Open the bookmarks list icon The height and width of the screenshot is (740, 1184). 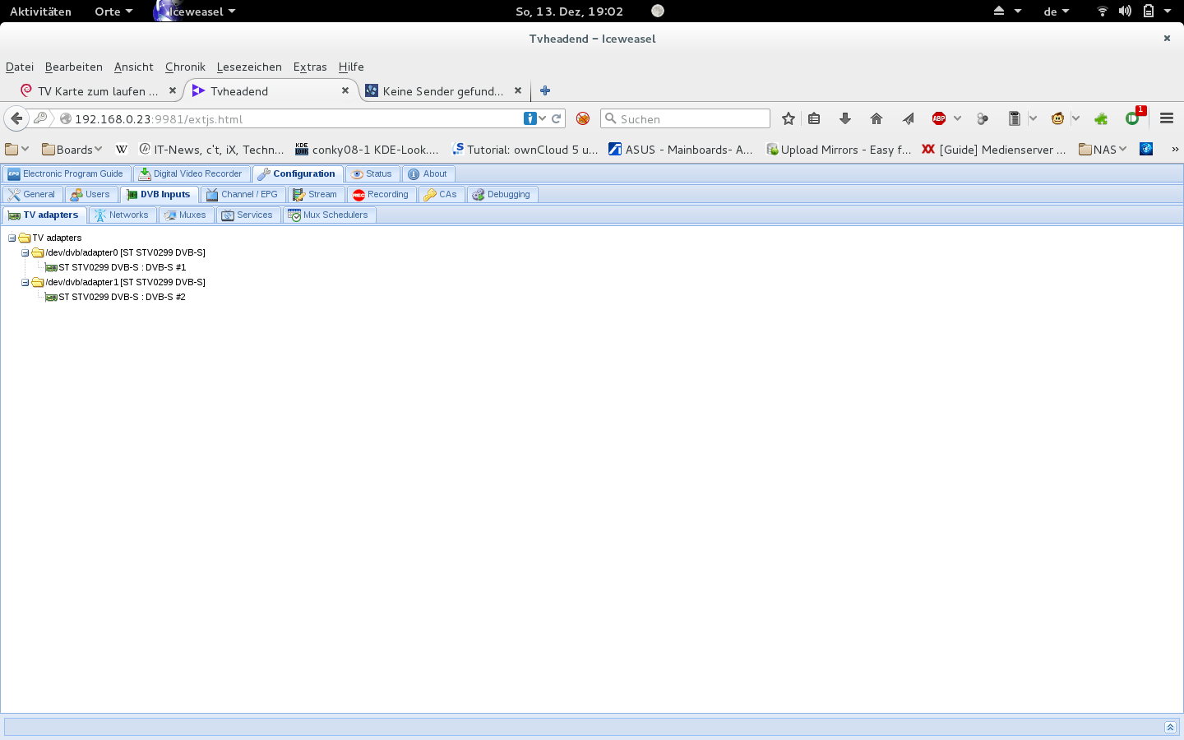pyautogui.click(x=814, y=118)
